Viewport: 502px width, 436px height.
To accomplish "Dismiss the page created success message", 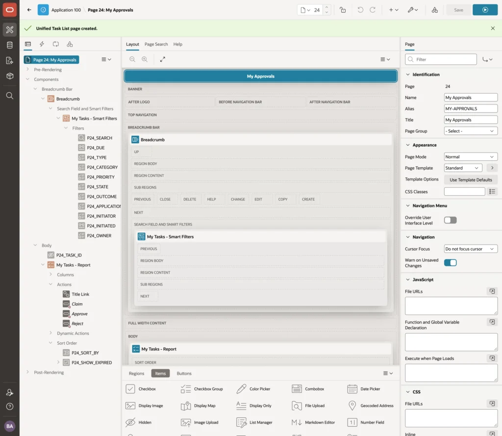I will click(x=493, y=28).
